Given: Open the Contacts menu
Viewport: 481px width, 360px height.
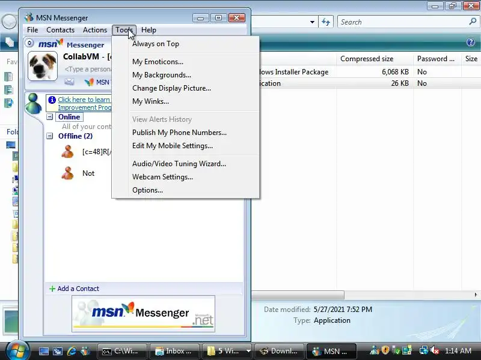Looking at the screenshot, I should (x=61, y=30).
